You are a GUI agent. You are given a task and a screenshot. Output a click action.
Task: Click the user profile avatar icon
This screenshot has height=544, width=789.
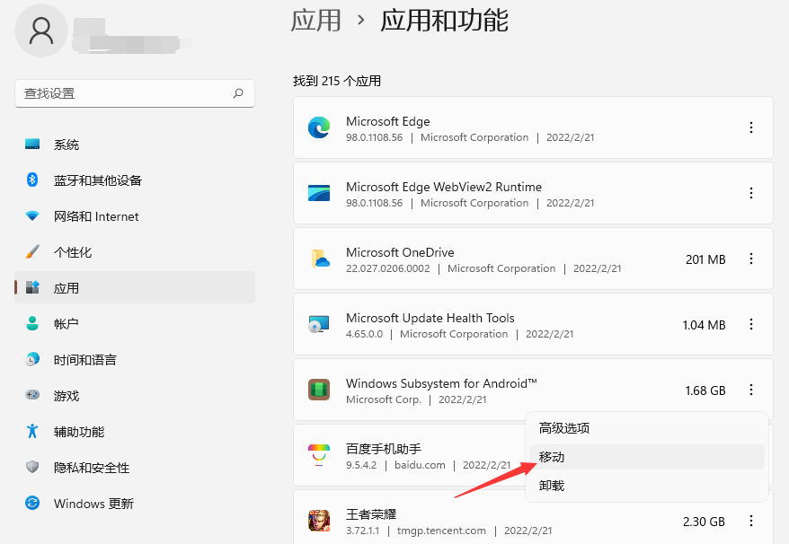(41, 31)
